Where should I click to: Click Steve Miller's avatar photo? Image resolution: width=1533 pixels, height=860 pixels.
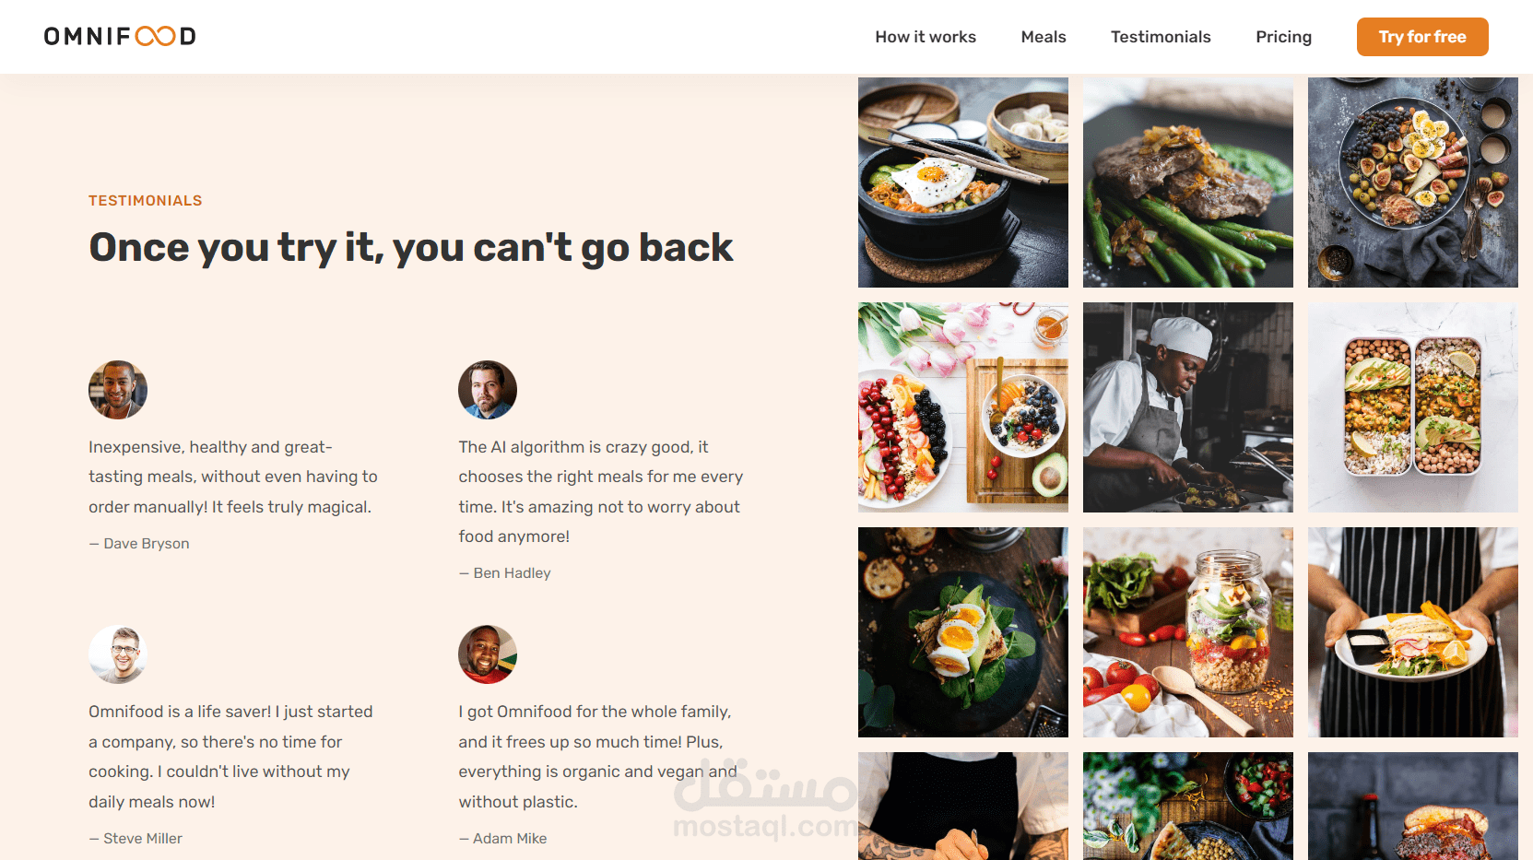tap(118, 654)
